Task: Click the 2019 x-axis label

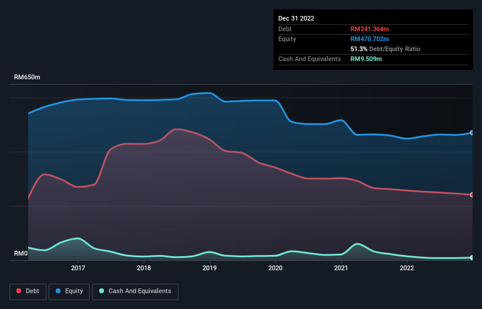Action: point(210,268)
